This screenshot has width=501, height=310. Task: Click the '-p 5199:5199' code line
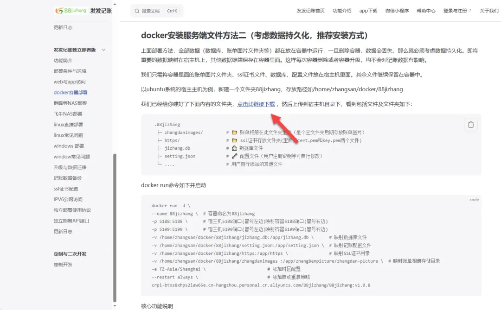tap(240, 229)
